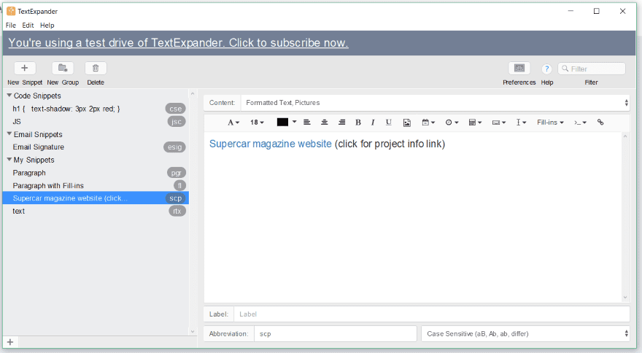Open the Content type dropdown
The image size is (642, 353).
pos(435,103)
